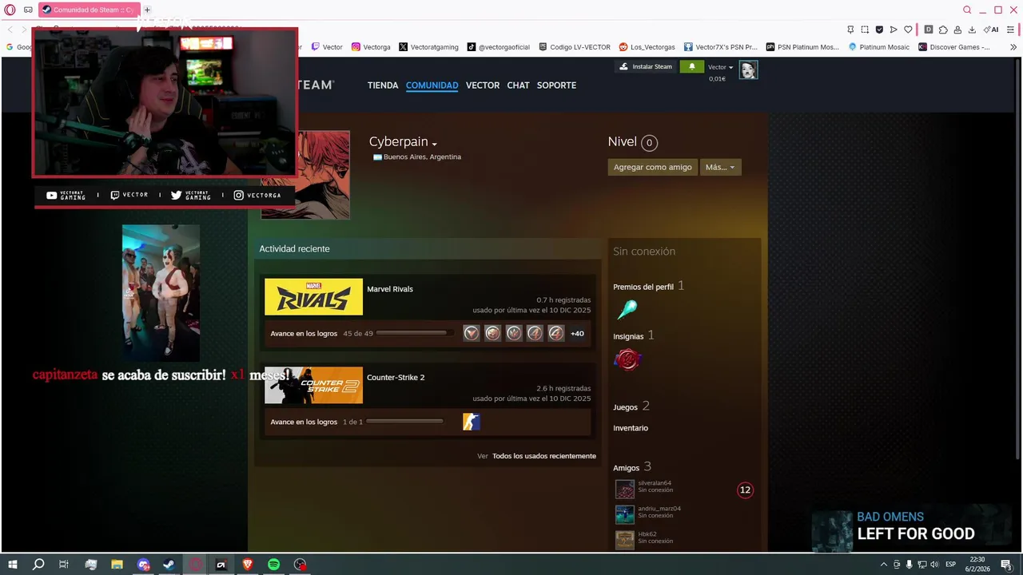The width and height of the screenshot is (1023, 575).
Task: Open the Discover Games bookmark
Action: [954, 47]
